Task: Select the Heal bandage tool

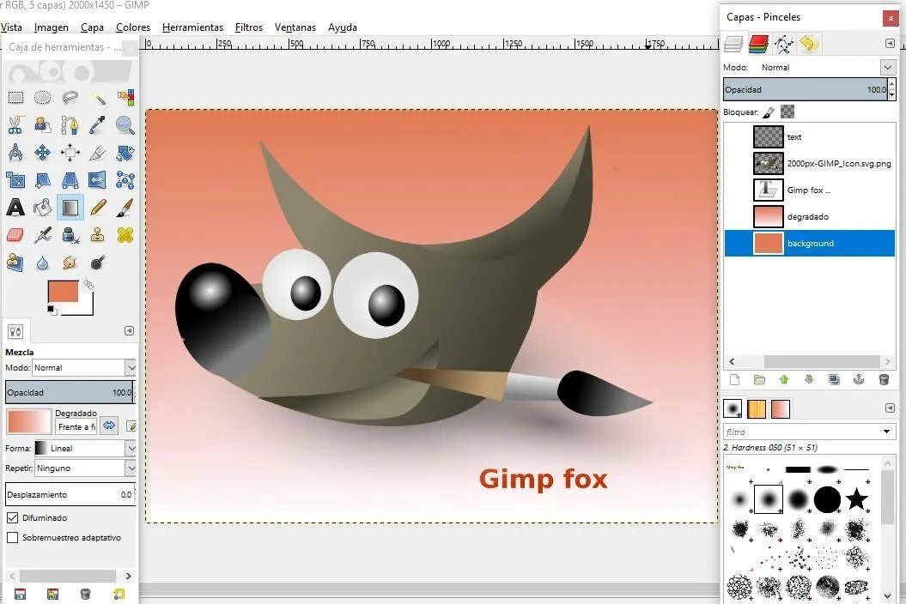Action: 125,235
